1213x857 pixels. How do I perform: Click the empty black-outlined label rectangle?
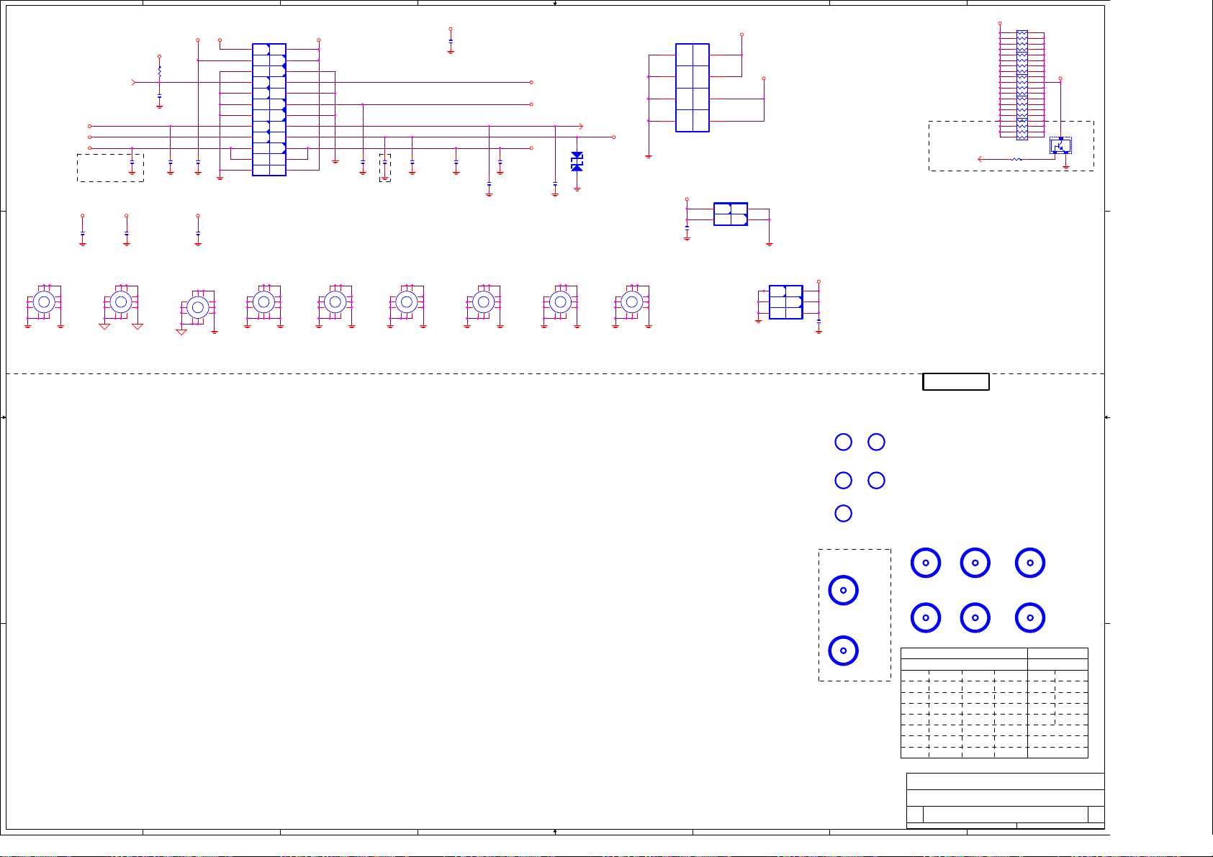click(x=956, y=382)
